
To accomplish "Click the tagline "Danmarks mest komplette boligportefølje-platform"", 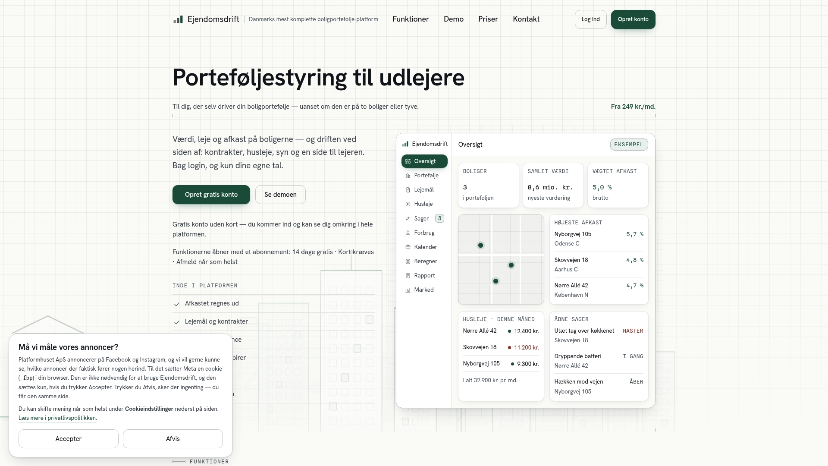I will coord(314,19).
